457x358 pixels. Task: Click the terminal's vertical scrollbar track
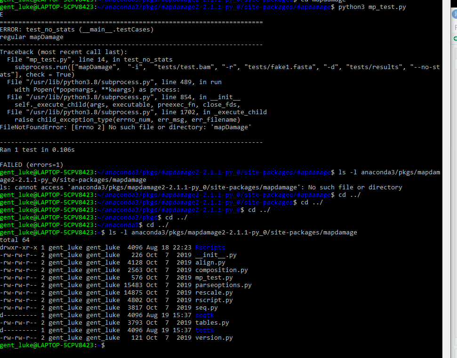(446, 179)
